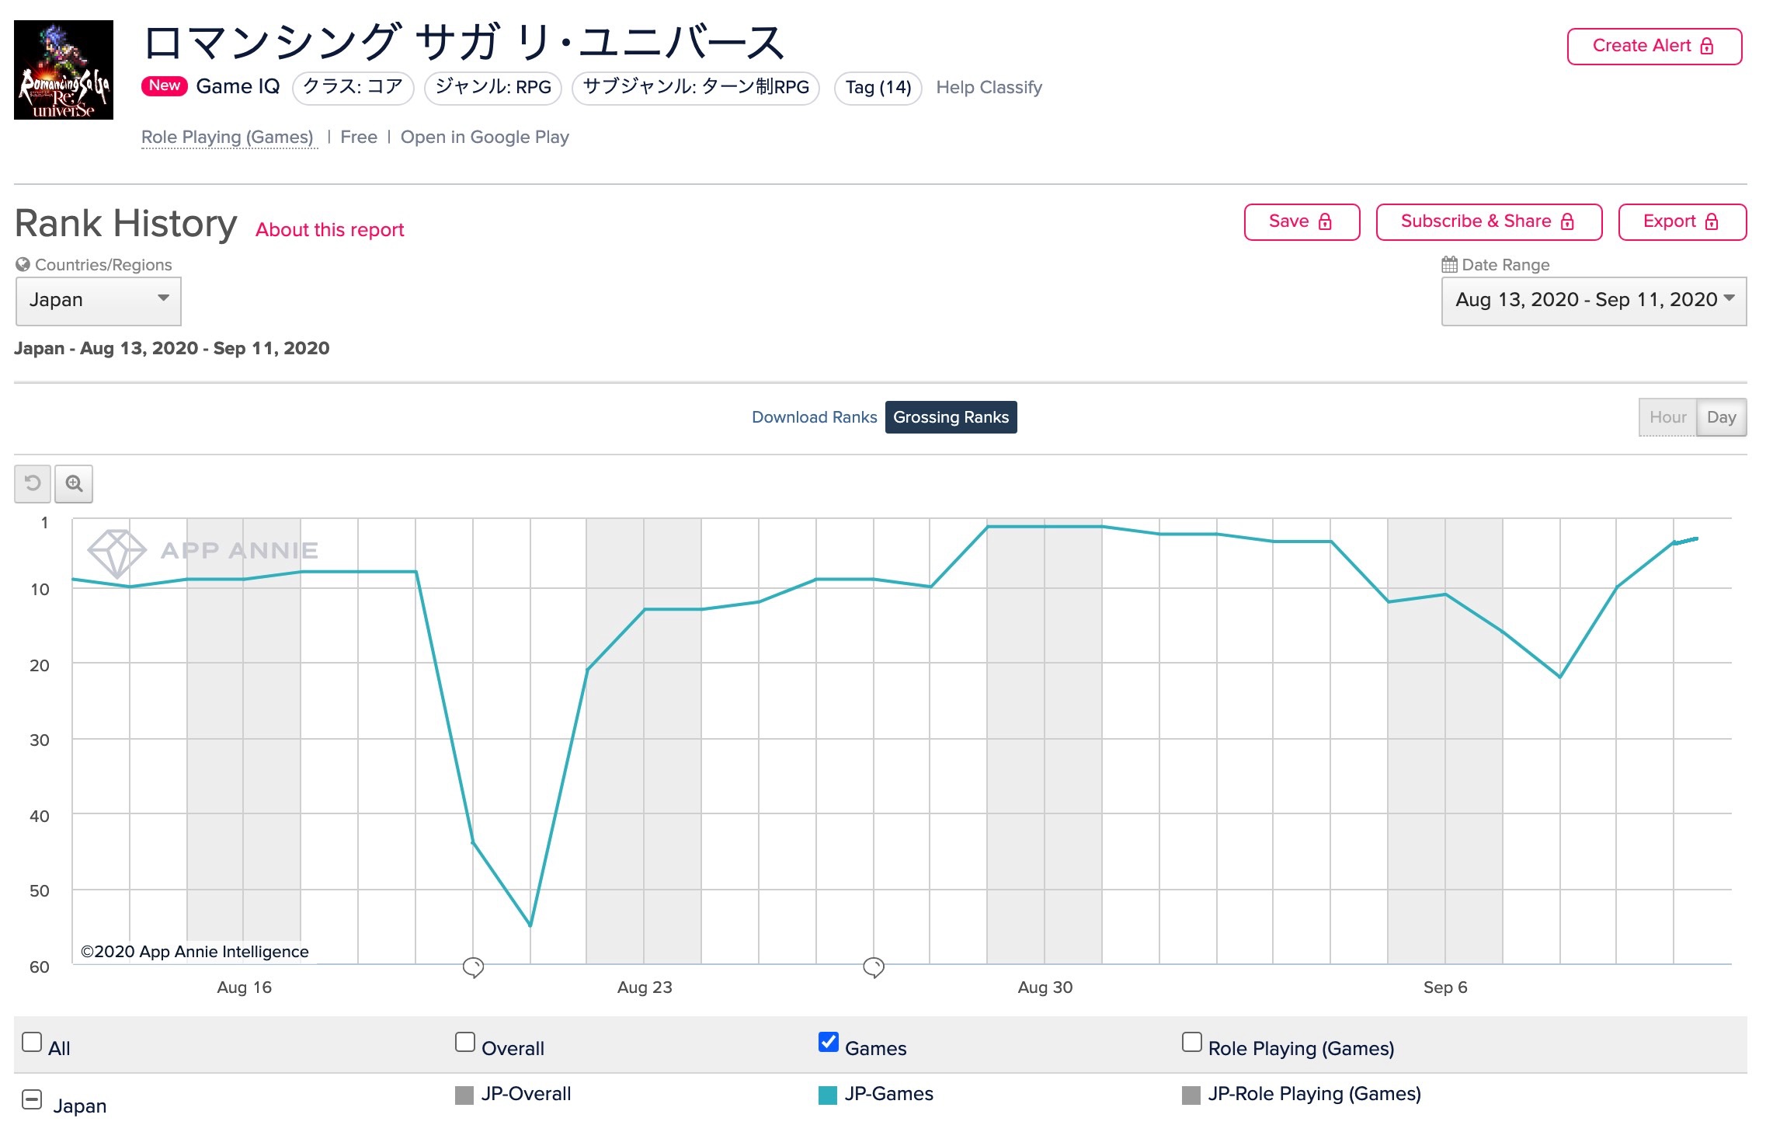Click the JP-Overall gray color swatch

tap(464, 1095)
